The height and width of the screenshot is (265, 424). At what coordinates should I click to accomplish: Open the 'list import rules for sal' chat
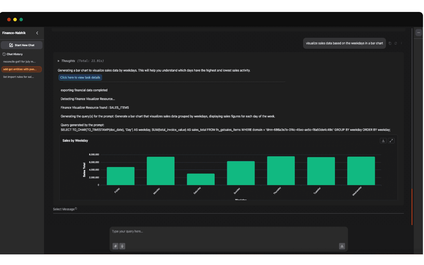19,77
